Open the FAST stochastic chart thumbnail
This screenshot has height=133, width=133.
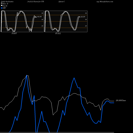22,21
